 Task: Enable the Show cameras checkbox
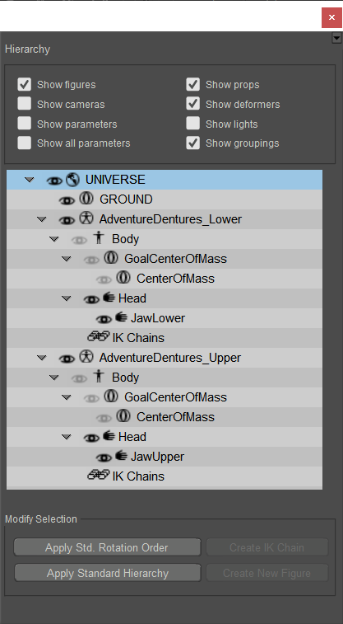pos(24,104)
